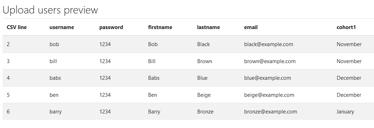The height and width of the screenshot is (128, 374).
Task: Click the bronze@example.com email cell
Action: pos(270,112)
